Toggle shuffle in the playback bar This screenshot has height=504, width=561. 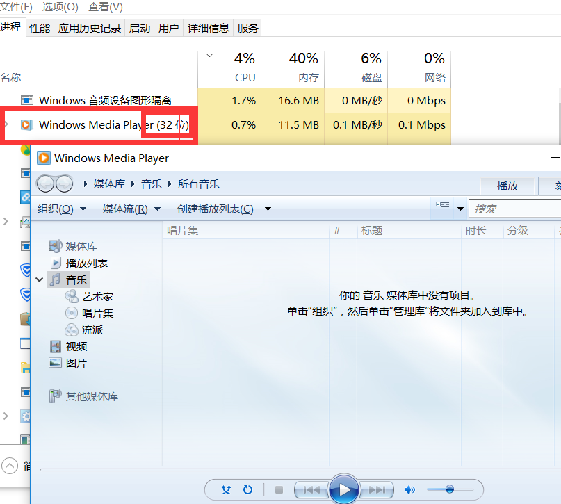pos(226,489)
